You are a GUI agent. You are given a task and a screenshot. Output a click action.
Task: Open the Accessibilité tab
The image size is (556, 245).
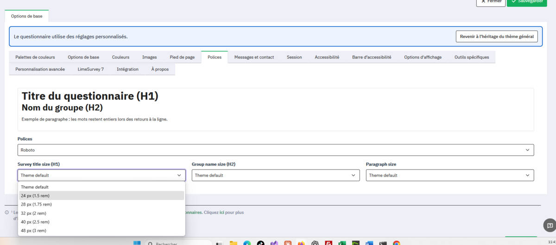pyautogui.click(x=327, y=57)
